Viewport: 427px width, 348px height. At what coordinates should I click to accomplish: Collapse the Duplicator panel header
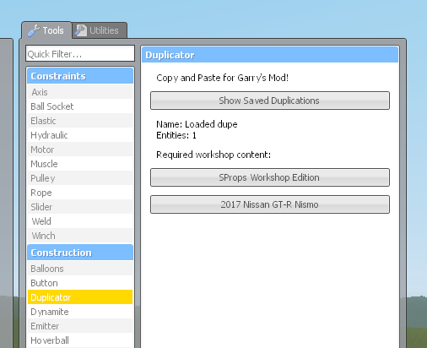coord(270,55)
